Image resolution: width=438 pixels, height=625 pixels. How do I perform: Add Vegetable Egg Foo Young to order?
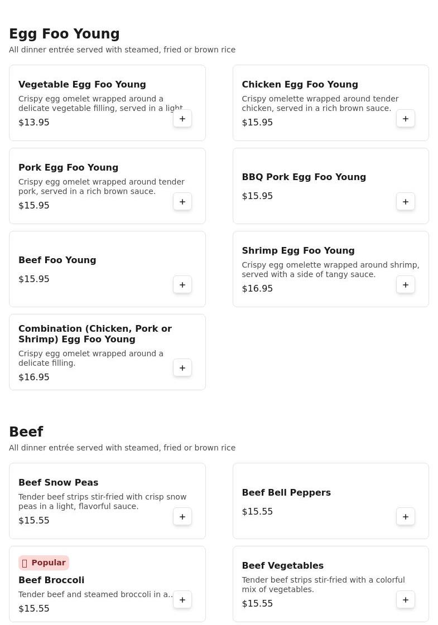(x=182, y=119)
